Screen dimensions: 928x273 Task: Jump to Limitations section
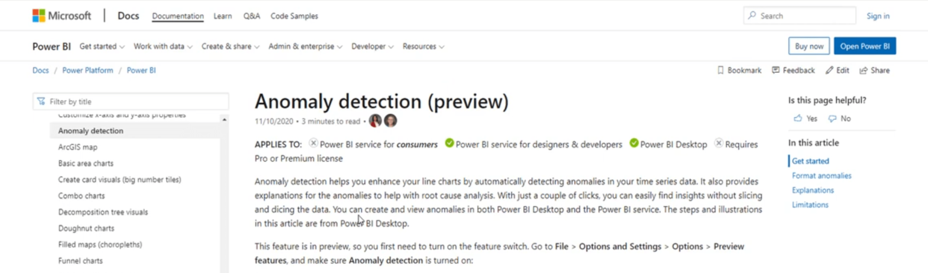(x=810, y=204)
